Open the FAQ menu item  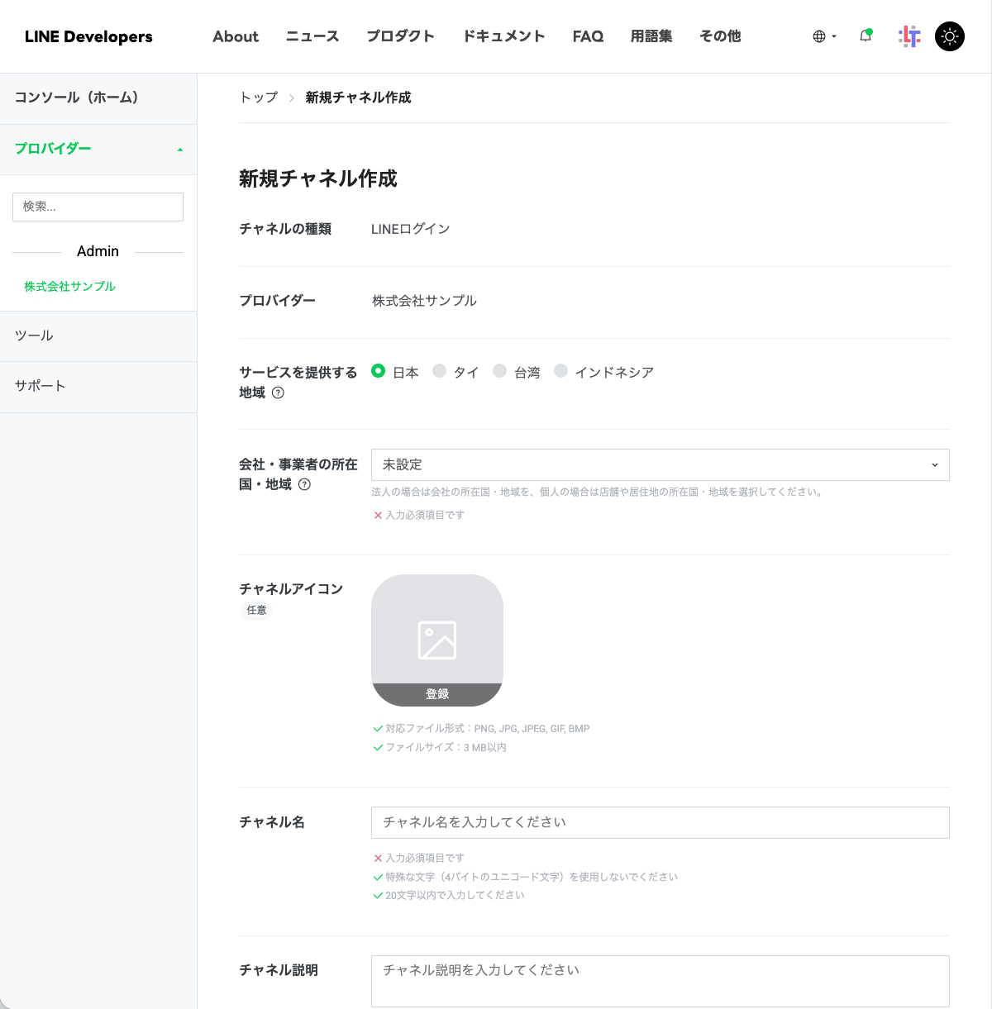click(x=588, y=36)
